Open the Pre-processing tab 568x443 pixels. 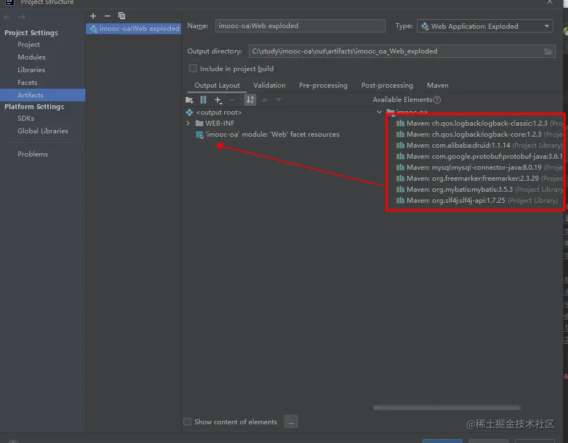pos(323,85)
